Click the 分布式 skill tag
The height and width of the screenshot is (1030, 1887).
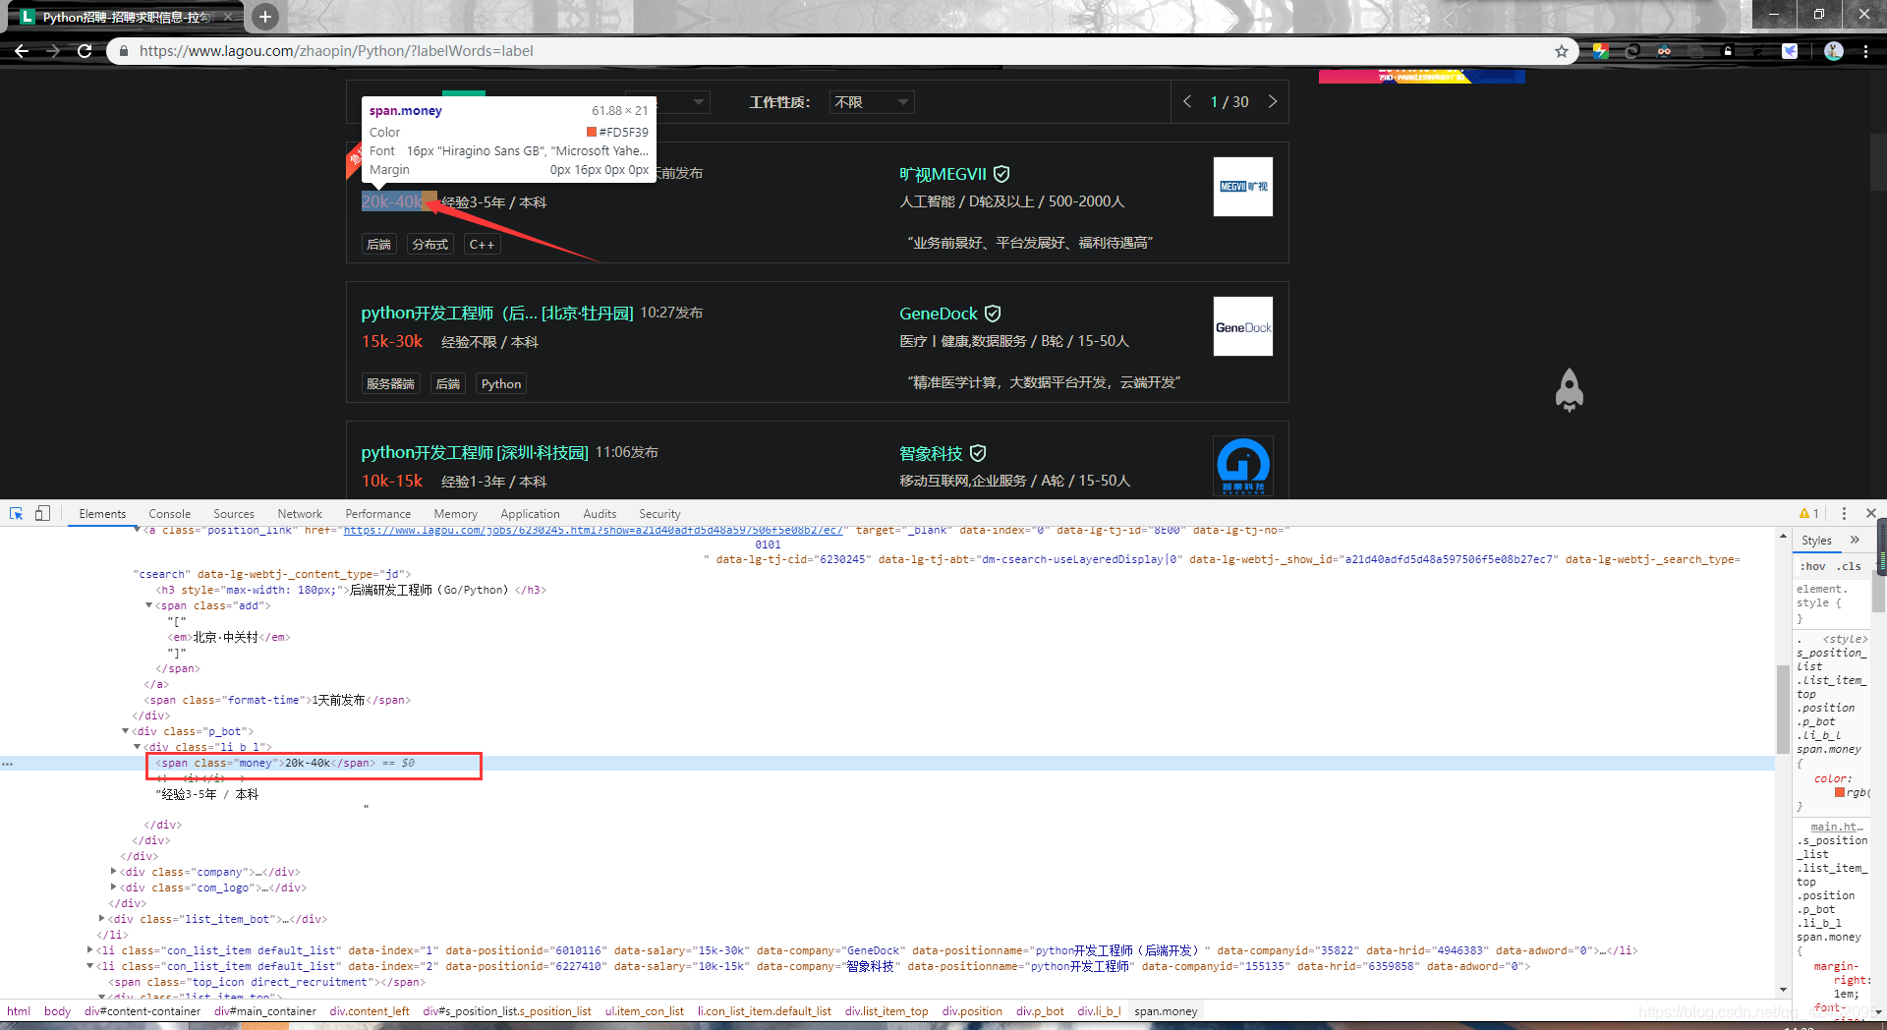[x=429, y=244]
